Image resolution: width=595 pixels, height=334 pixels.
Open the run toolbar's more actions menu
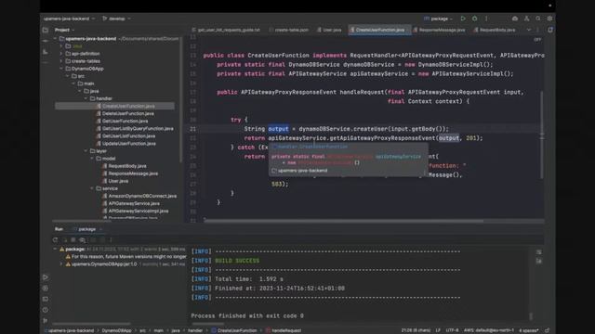click(x=486, y=19)
